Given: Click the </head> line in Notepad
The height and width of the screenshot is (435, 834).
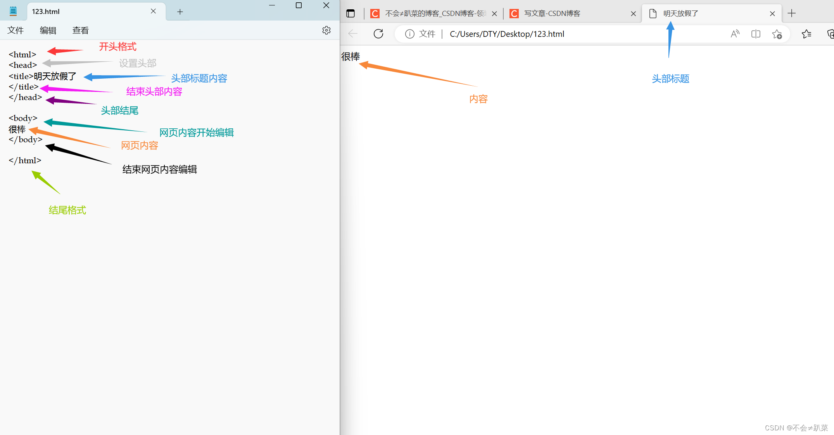Looking at the screenshot, I should click(25, 97).
